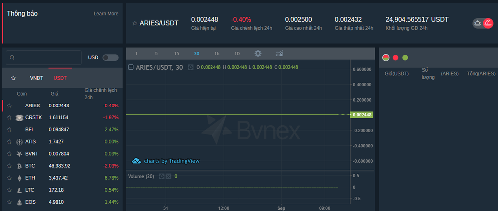Select the 1 minute chart interval
498x211 pixels.
(x=136, y=54)
